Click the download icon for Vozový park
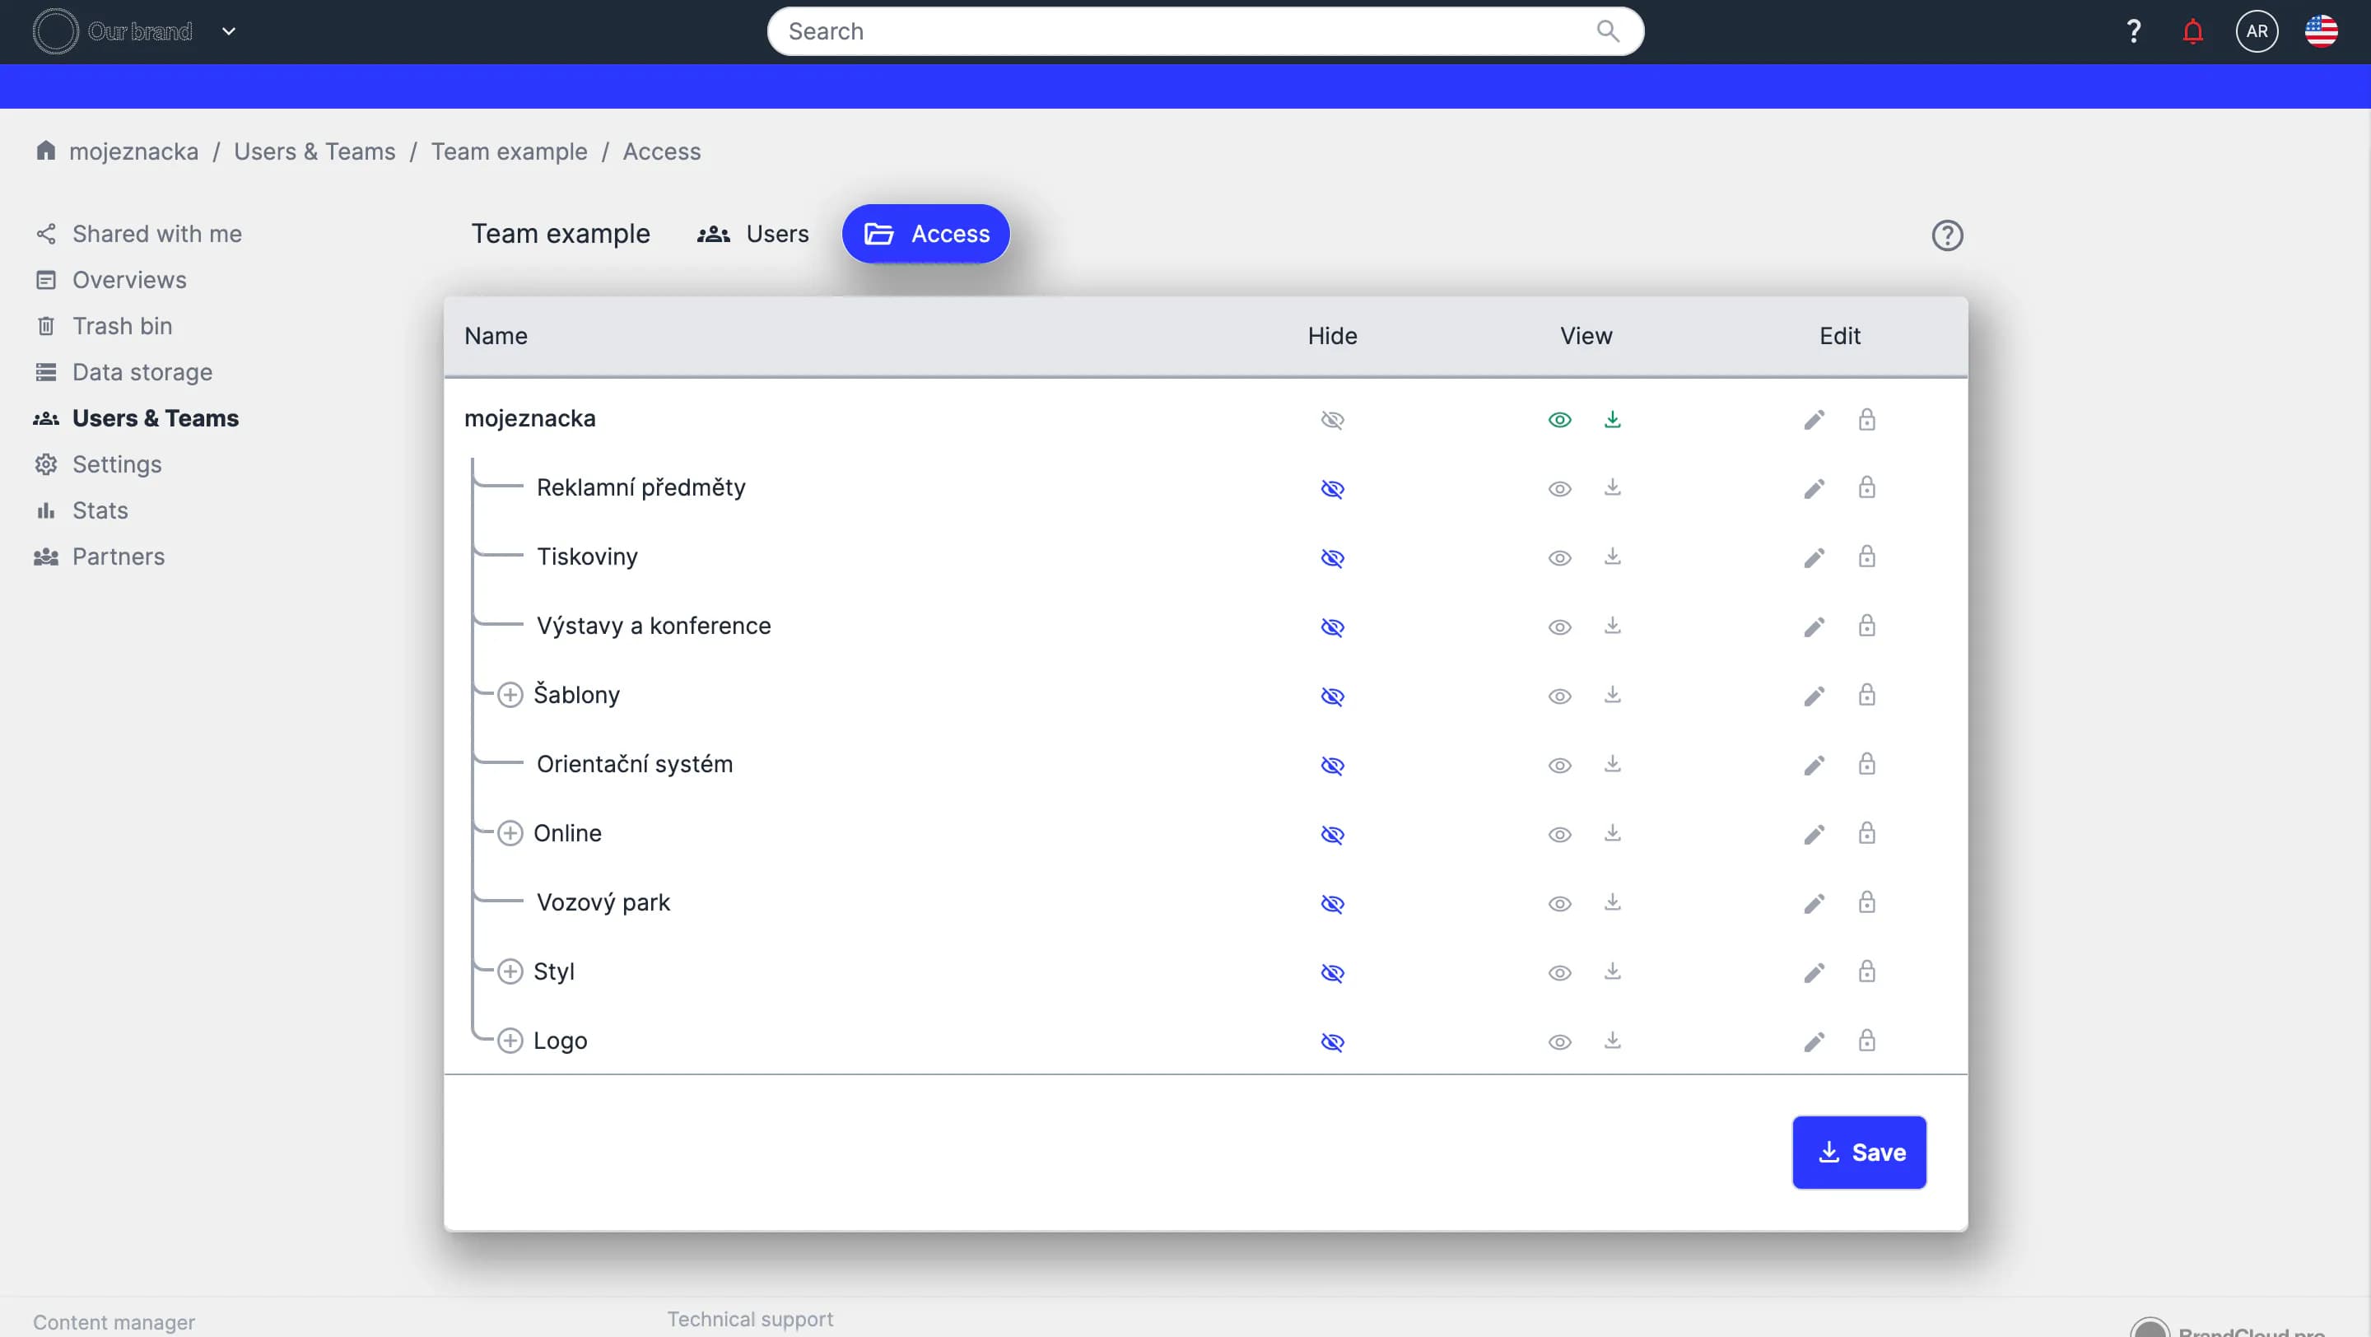 (x=1612, y=902)
